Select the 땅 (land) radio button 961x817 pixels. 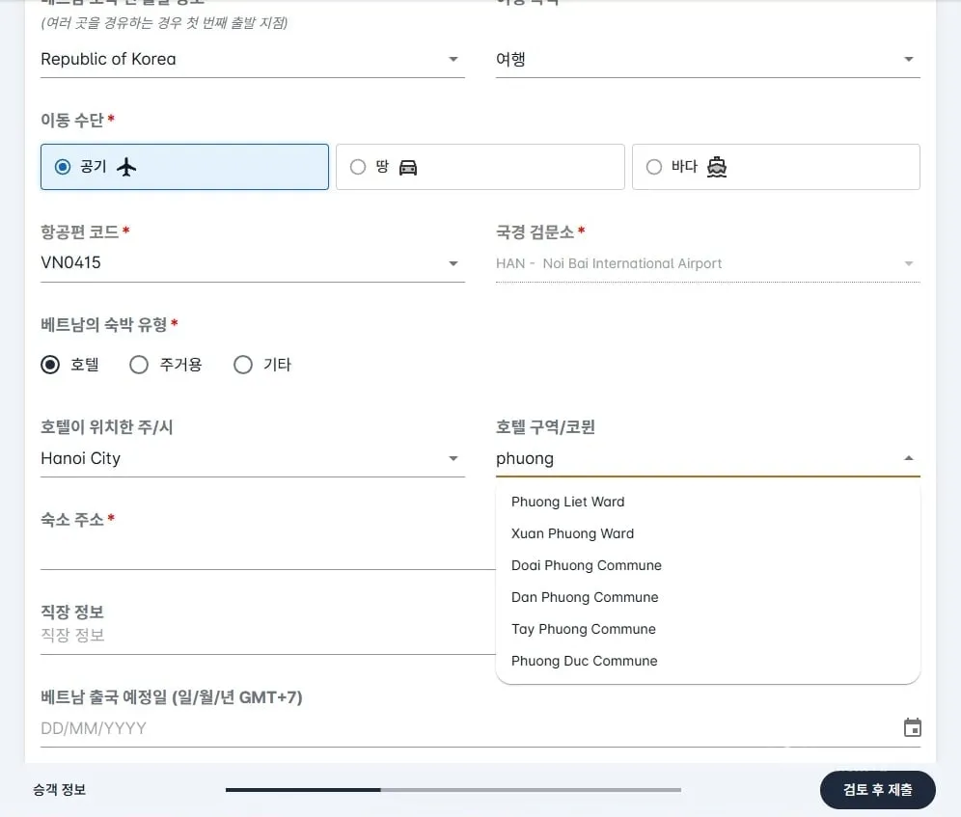click(x=358, y=167)
